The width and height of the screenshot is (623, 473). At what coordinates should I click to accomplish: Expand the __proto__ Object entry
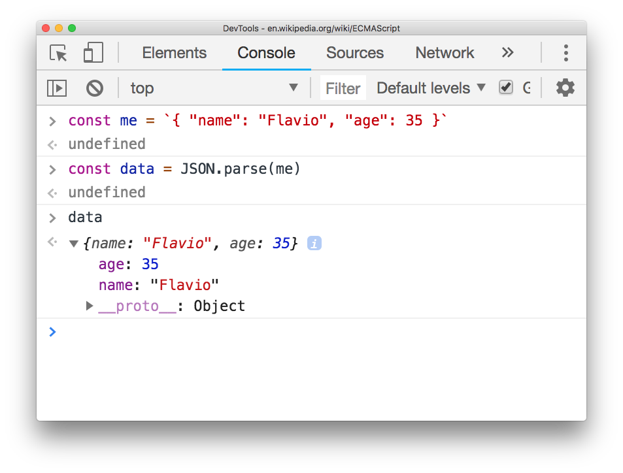point(90,306)
